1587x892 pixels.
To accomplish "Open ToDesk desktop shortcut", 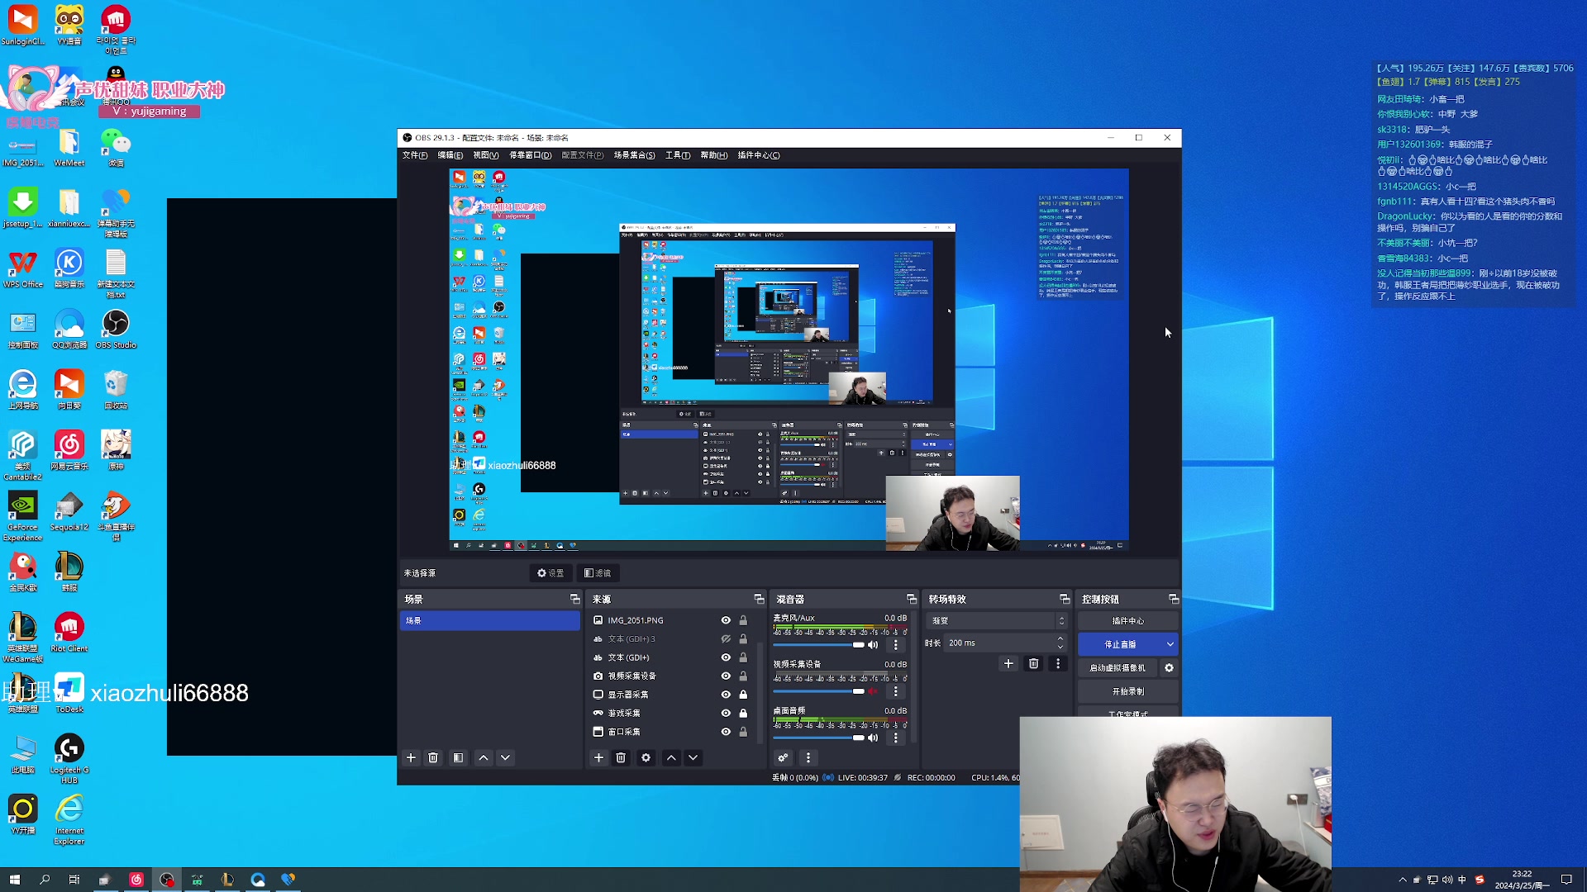I will pos(69,694).
